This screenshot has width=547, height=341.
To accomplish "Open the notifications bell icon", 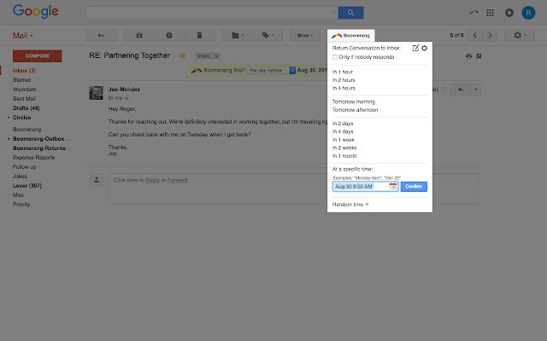I will pyautogui.click(x=509, y=13).
